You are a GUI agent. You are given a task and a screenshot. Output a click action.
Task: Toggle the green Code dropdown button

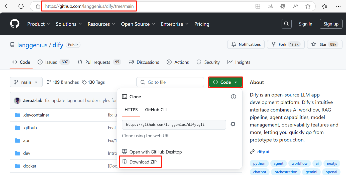tap(225, 82)
